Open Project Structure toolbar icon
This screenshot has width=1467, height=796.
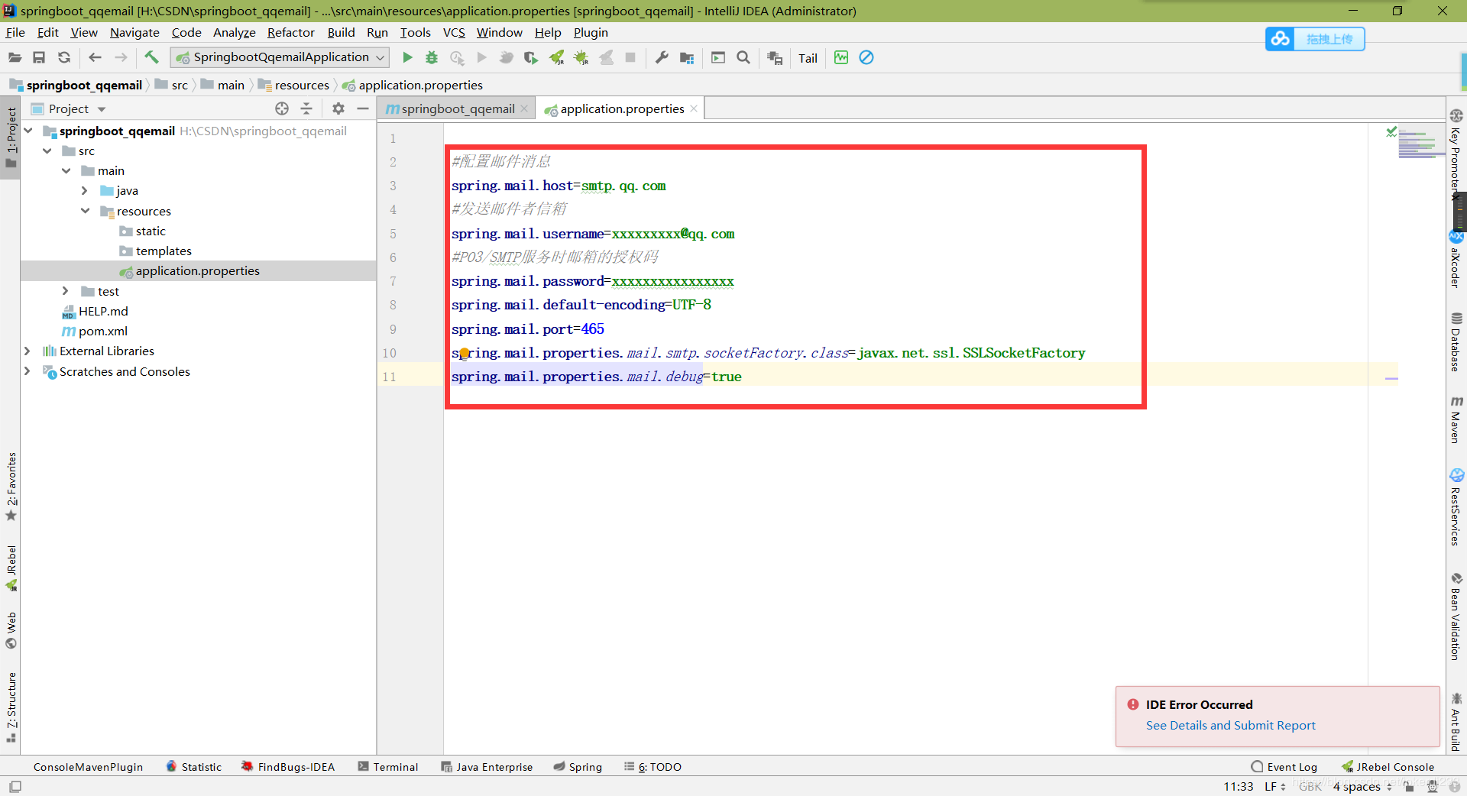[687, 58]
